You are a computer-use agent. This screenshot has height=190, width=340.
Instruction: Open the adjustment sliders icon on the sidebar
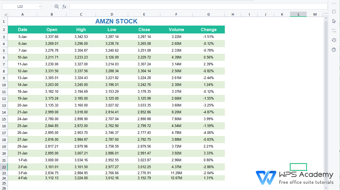[334, 31]
